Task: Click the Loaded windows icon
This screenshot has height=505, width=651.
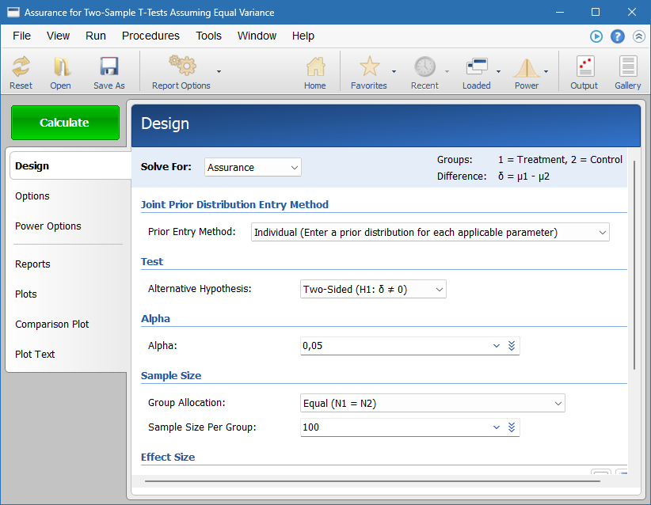Action: [x=477, y=66]
